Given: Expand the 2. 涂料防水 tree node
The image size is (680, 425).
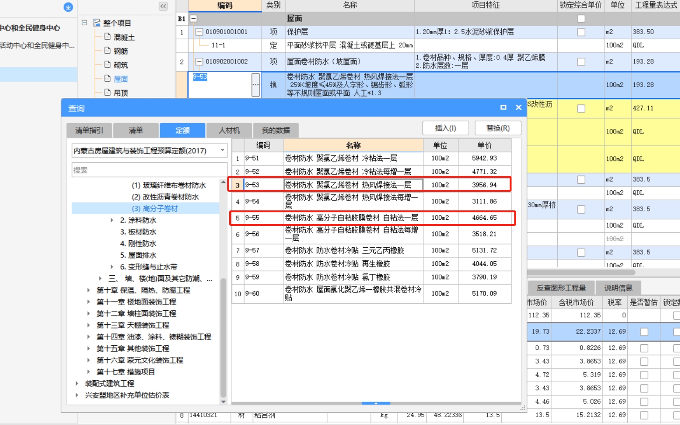Looking at the screenshot, I should [112, 220].
